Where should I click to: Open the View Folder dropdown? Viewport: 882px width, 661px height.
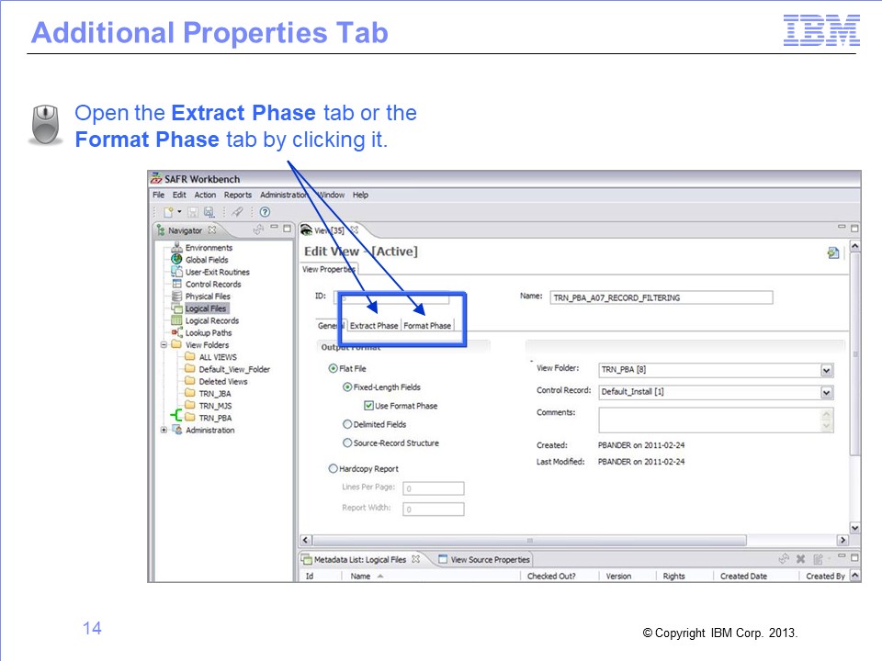click(826, 370)
